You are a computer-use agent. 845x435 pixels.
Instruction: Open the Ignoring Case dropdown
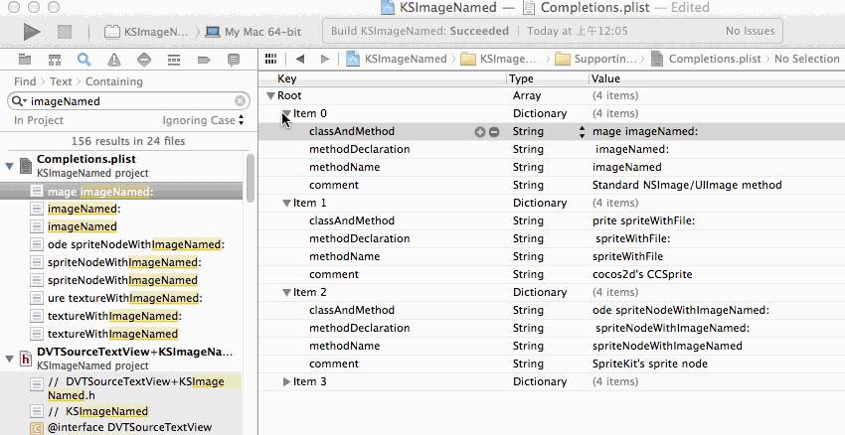(203, 120)
